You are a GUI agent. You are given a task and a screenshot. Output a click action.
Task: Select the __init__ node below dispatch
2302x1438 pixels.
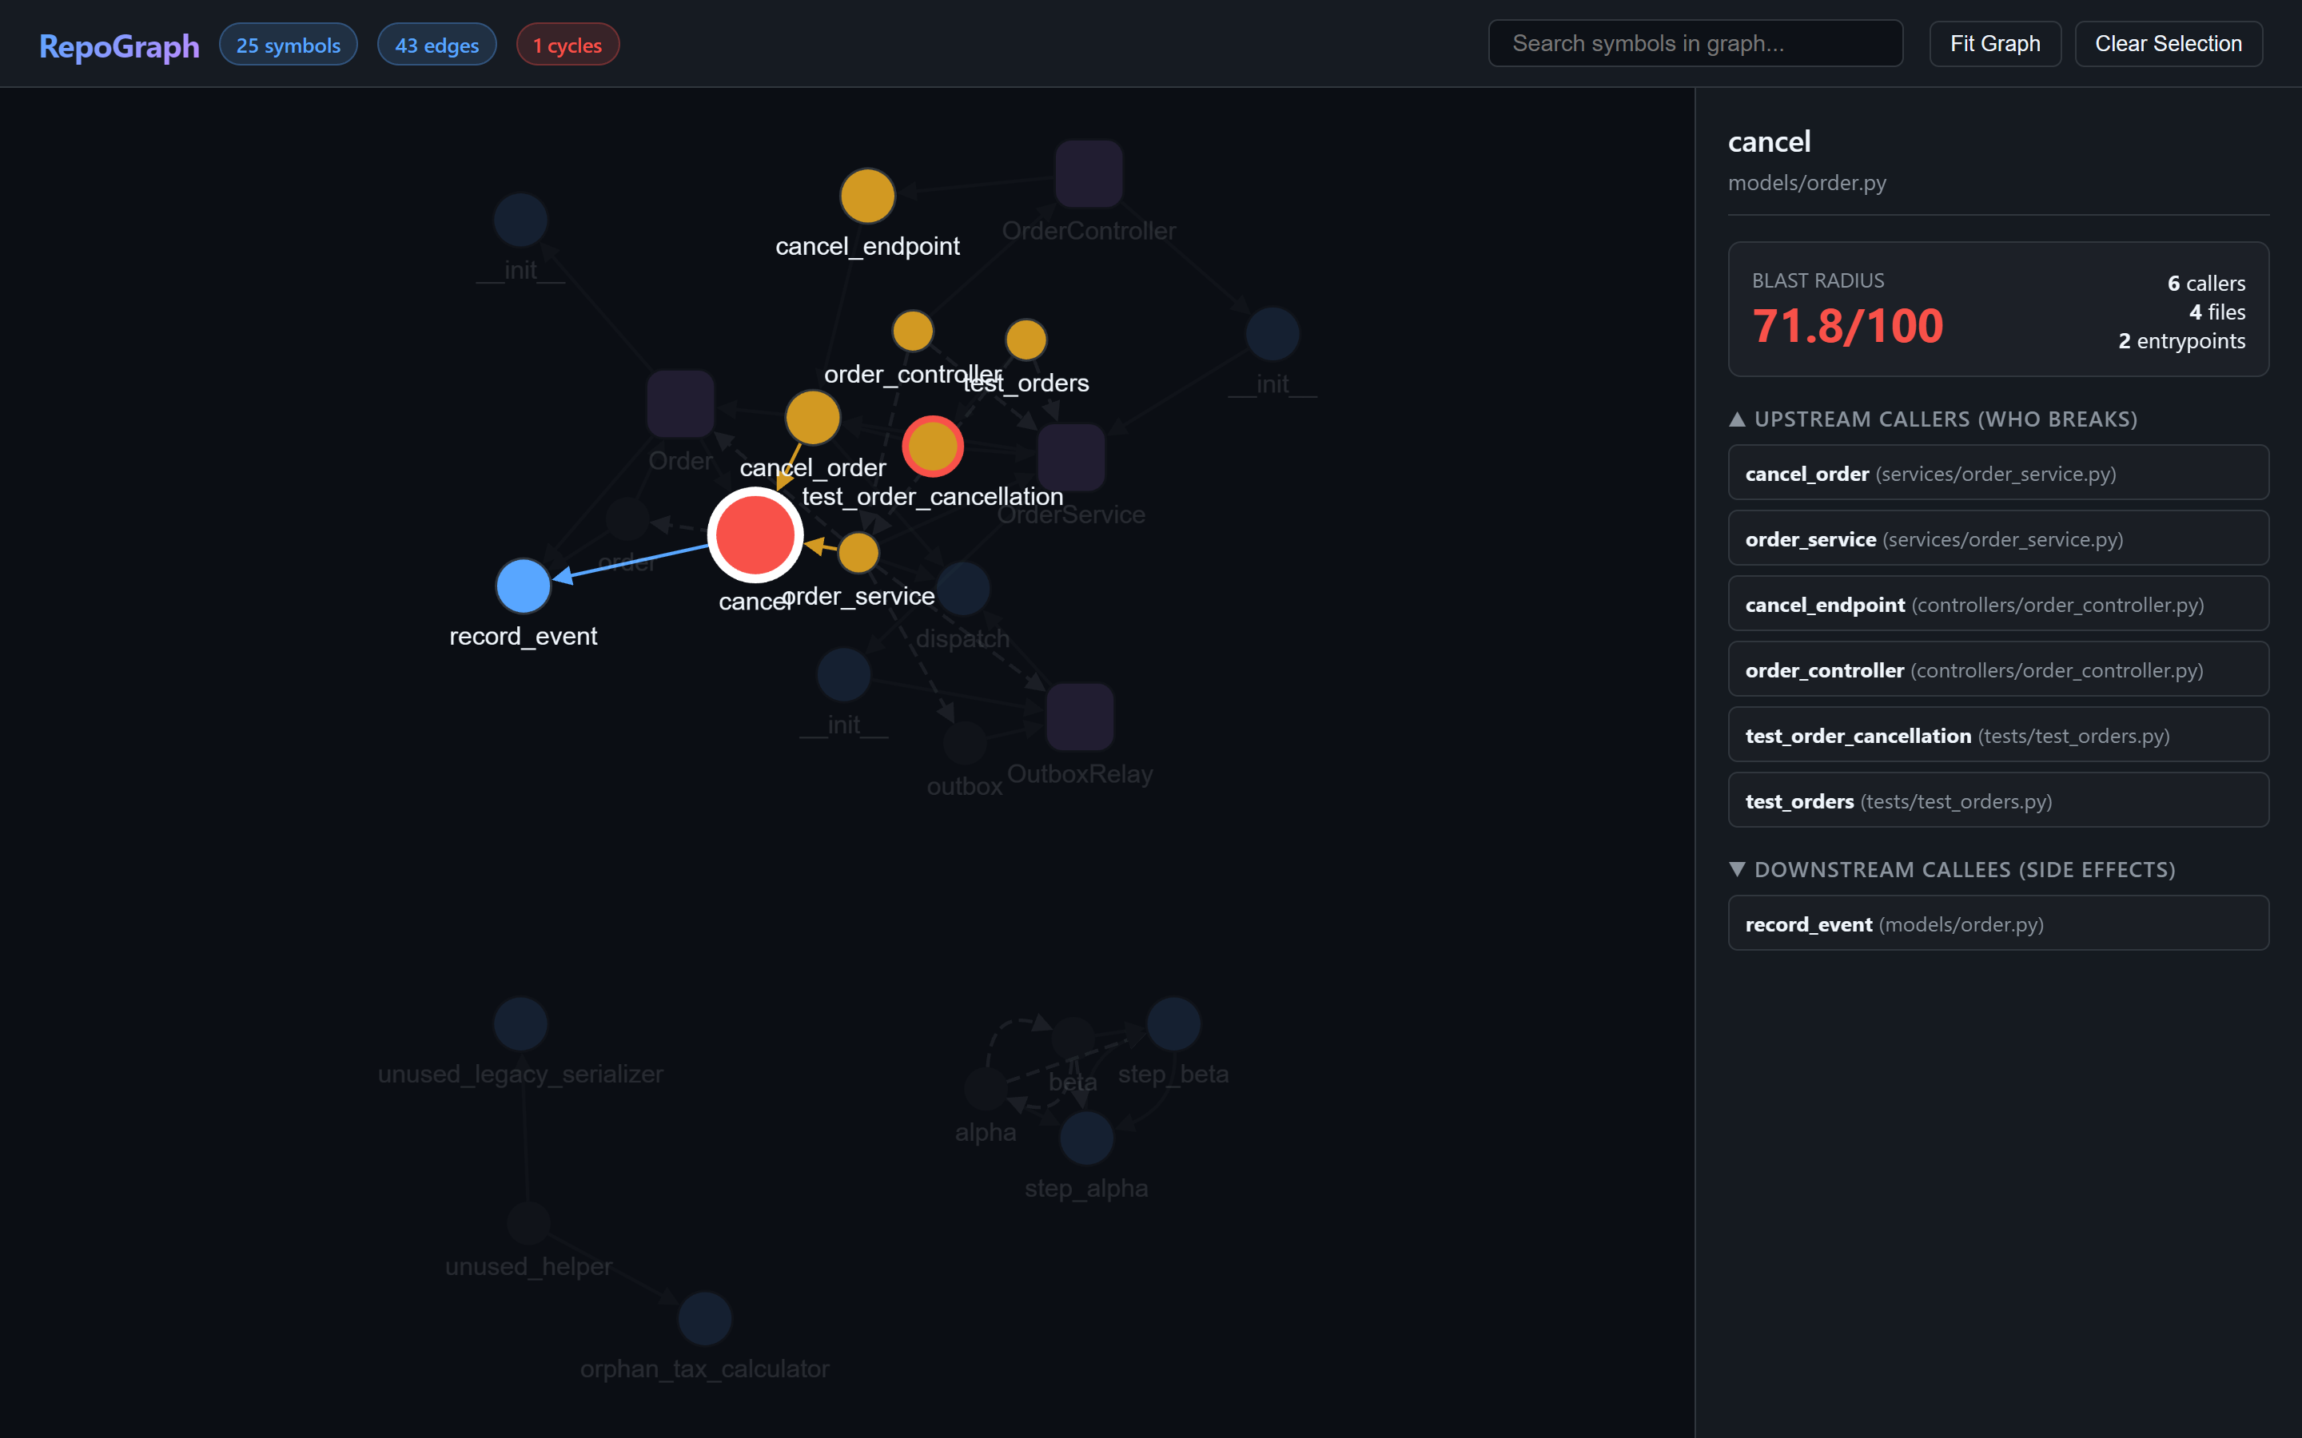click(x=844, y=675)
